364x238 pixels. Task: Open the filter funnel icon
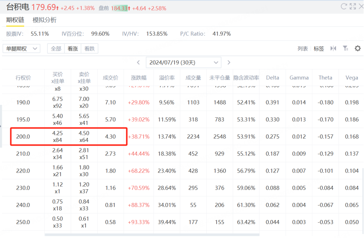[x=346, y=48]
